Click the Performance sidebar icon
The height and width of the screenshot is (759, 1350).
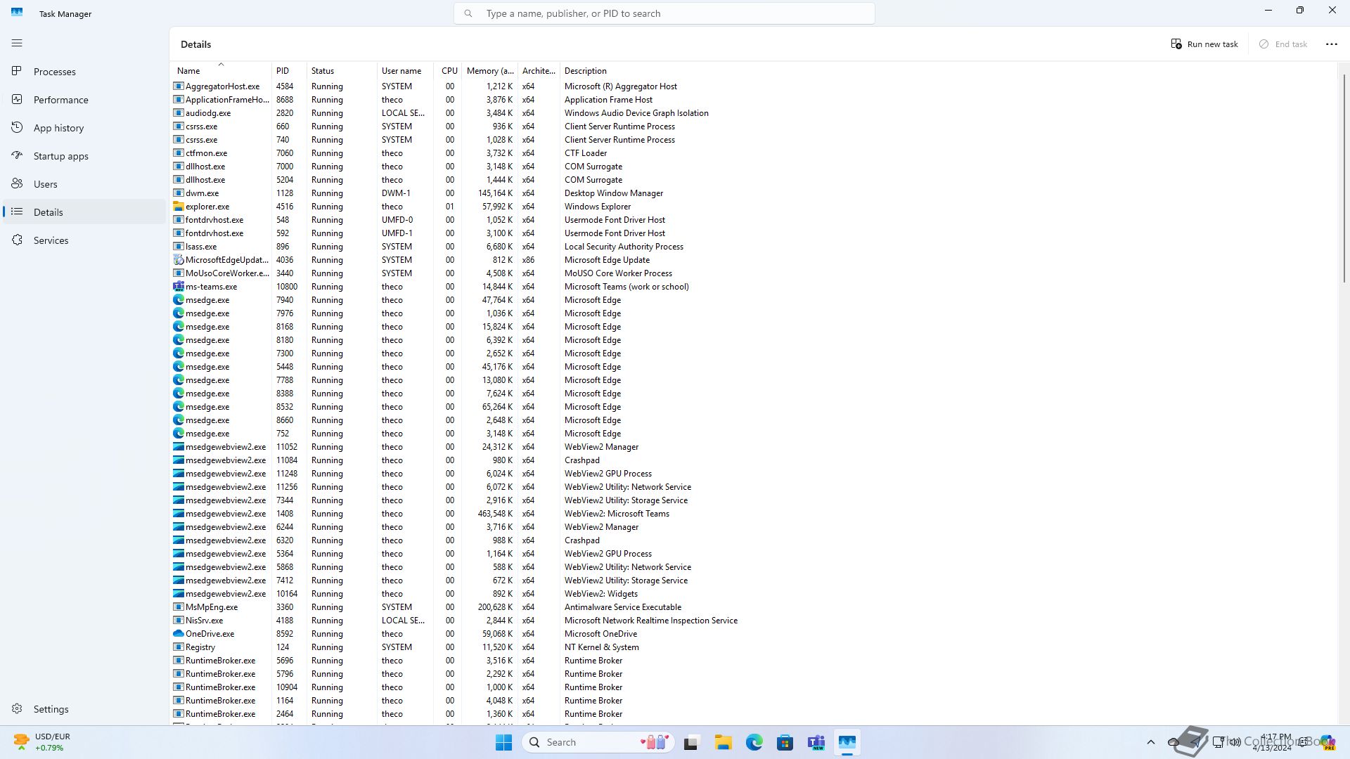(17, 99)
